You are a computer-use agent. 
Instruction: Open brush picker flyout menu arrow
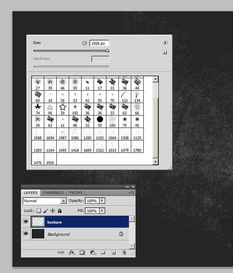[165, 42]
